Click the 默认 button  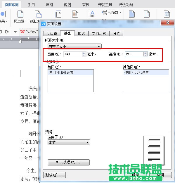(x=54, y=175)
